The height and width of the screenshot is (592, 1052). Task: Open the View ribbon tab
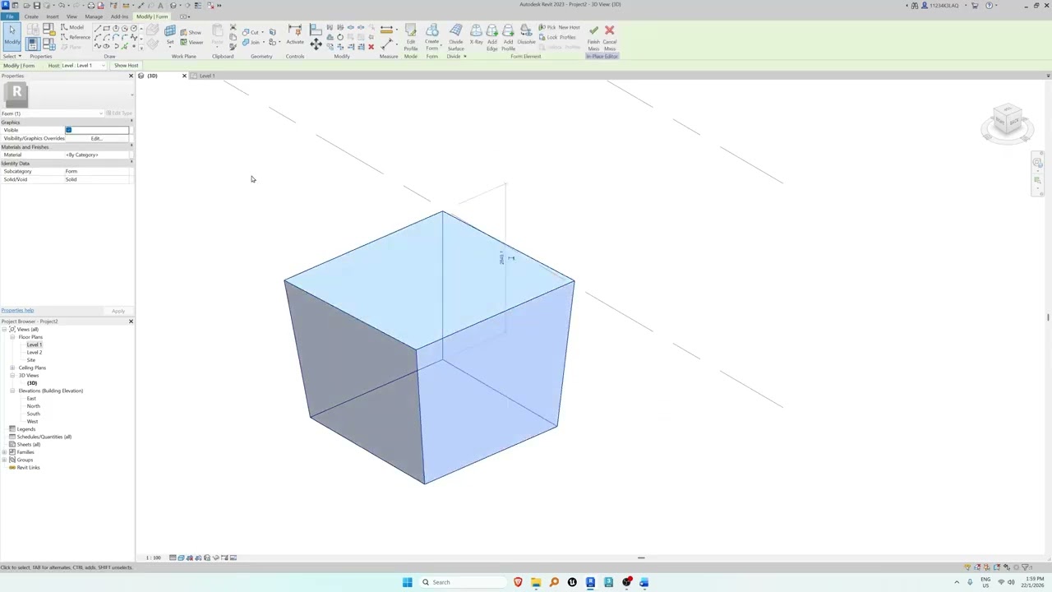72,16
